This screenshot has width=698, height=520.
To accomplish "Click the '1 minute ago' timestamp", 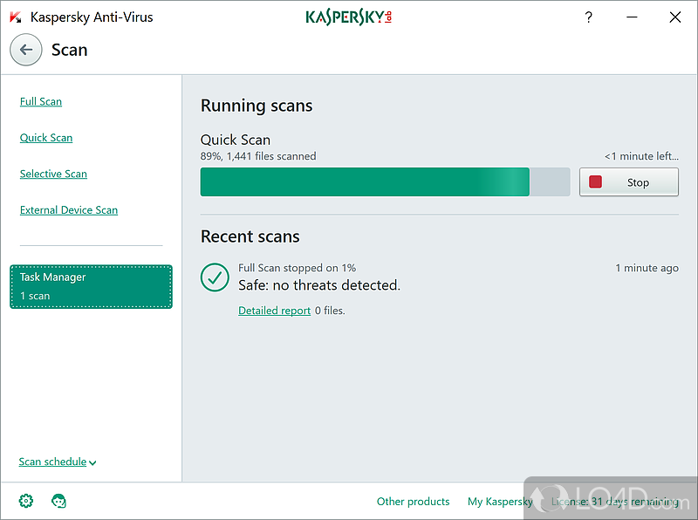I will pyautogui.click(x=647, y=268).
